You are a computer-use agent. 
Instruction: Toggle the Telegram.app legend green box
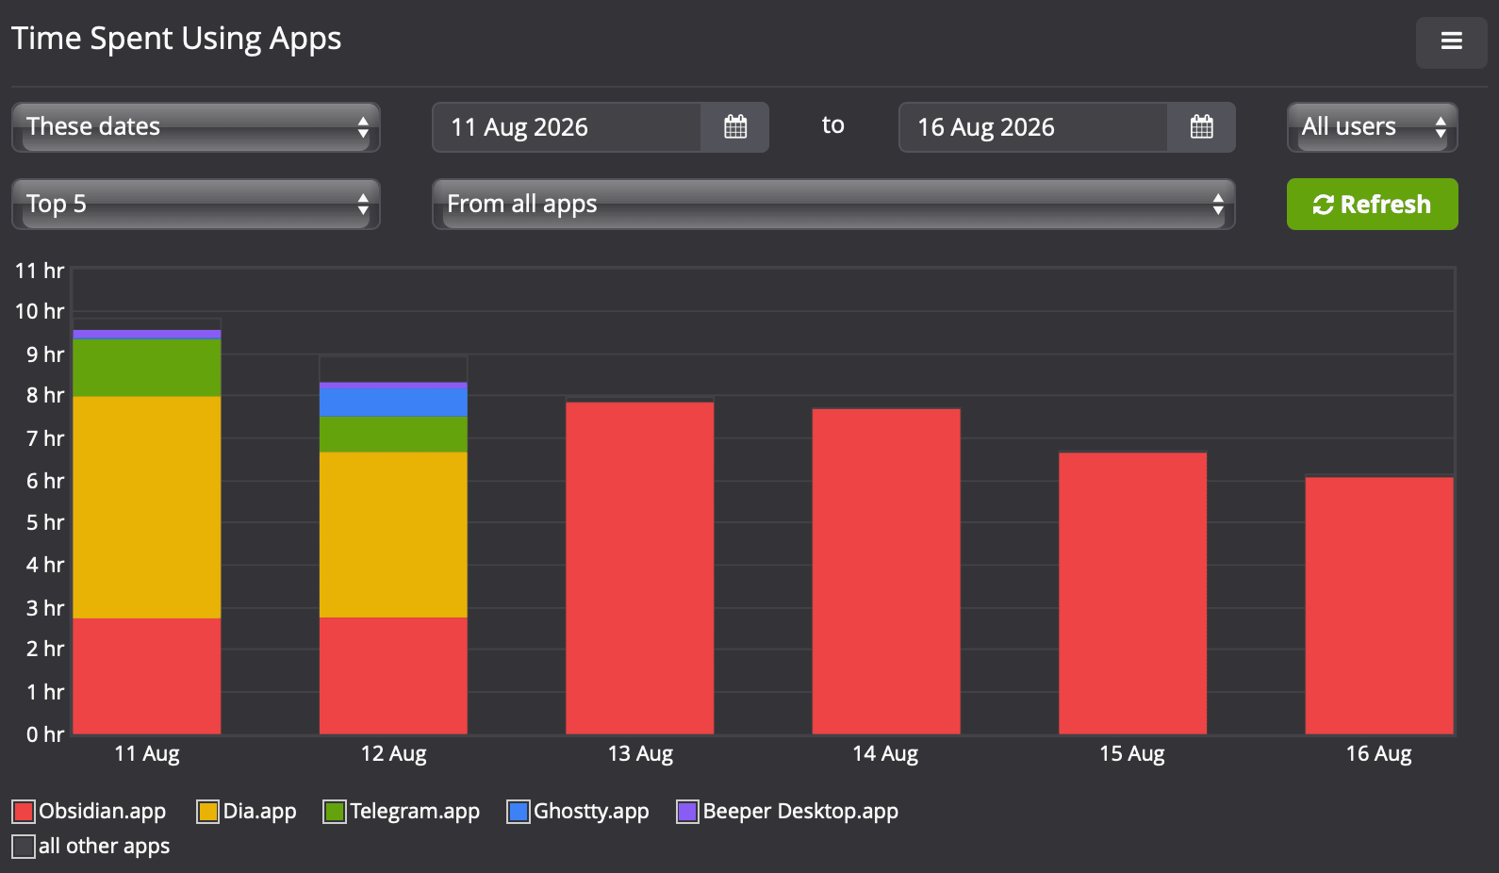335,812
